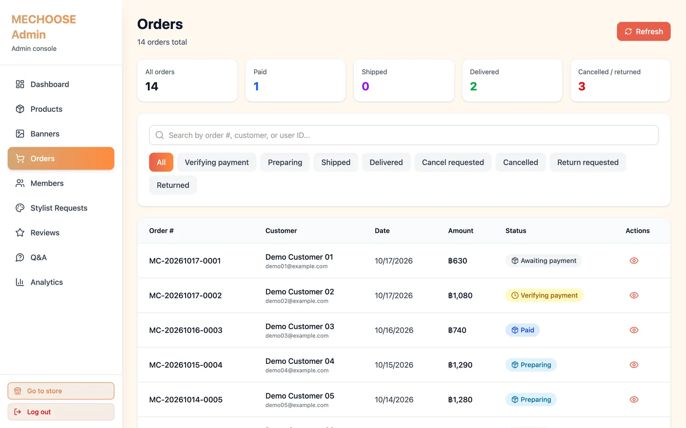Click the Dashboard grid icon

point(20,84)
